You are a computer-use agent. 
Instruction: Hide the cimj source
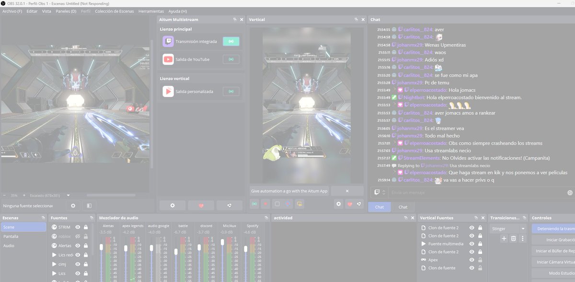[77, 264]
